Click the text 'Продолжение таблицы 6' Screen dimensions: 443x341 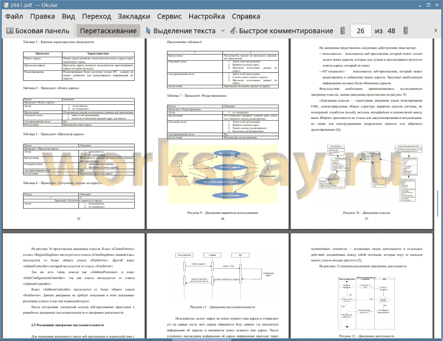tap(184, 42)
